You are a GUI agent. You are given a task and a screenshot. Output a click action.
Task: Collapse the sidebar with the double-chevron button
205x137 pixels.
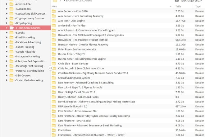(50, 68)
